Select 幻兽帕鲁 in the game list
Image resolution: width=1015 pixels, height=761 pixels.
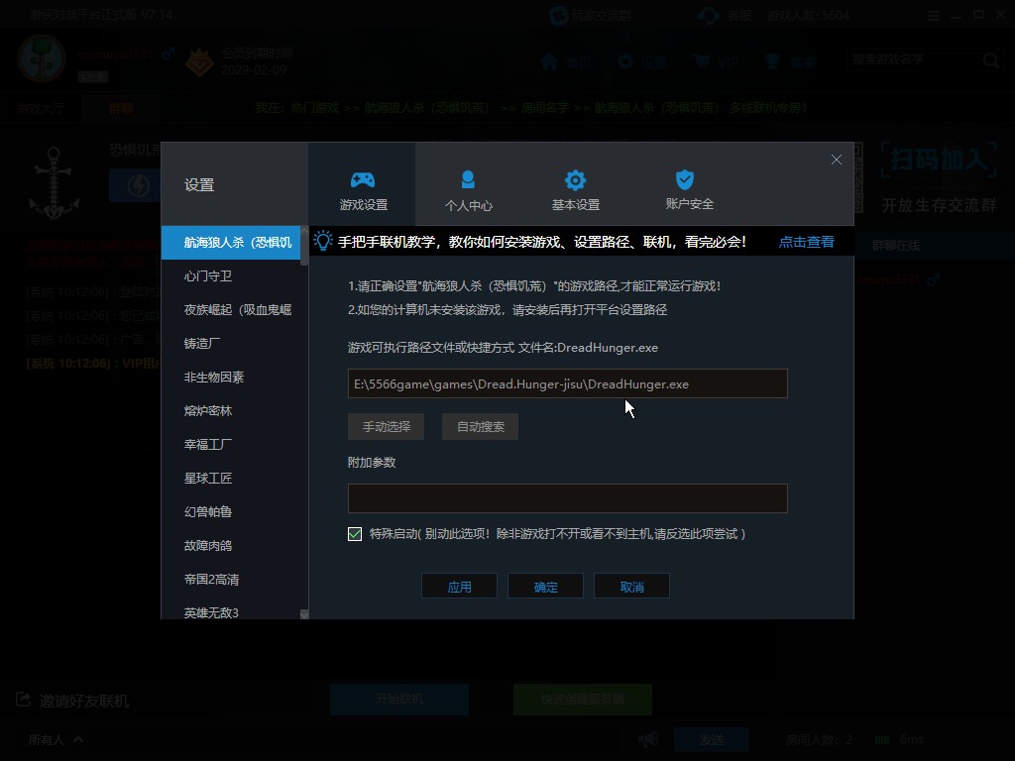(x=231, y=512)
